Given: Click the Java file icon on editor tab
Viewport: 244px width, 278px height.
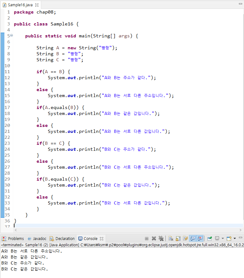Looking at the screenshot, I should [4, 5].
